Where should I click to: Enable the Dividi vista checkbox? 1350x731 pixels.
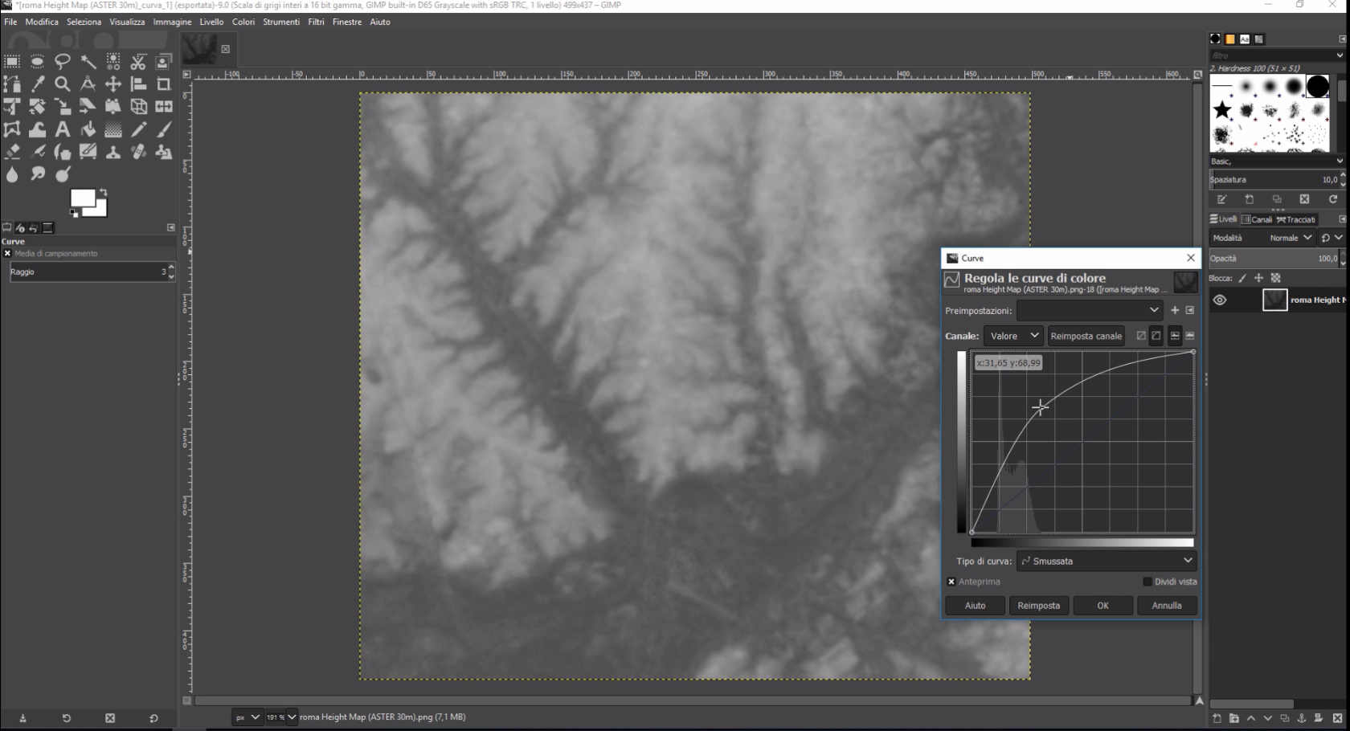pos(1147,582)
